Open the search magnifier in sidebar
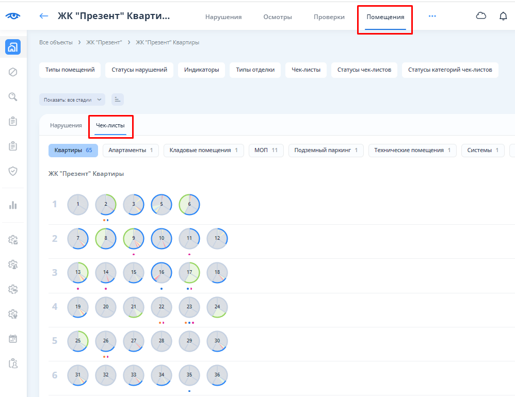 [x=13, y=96]
